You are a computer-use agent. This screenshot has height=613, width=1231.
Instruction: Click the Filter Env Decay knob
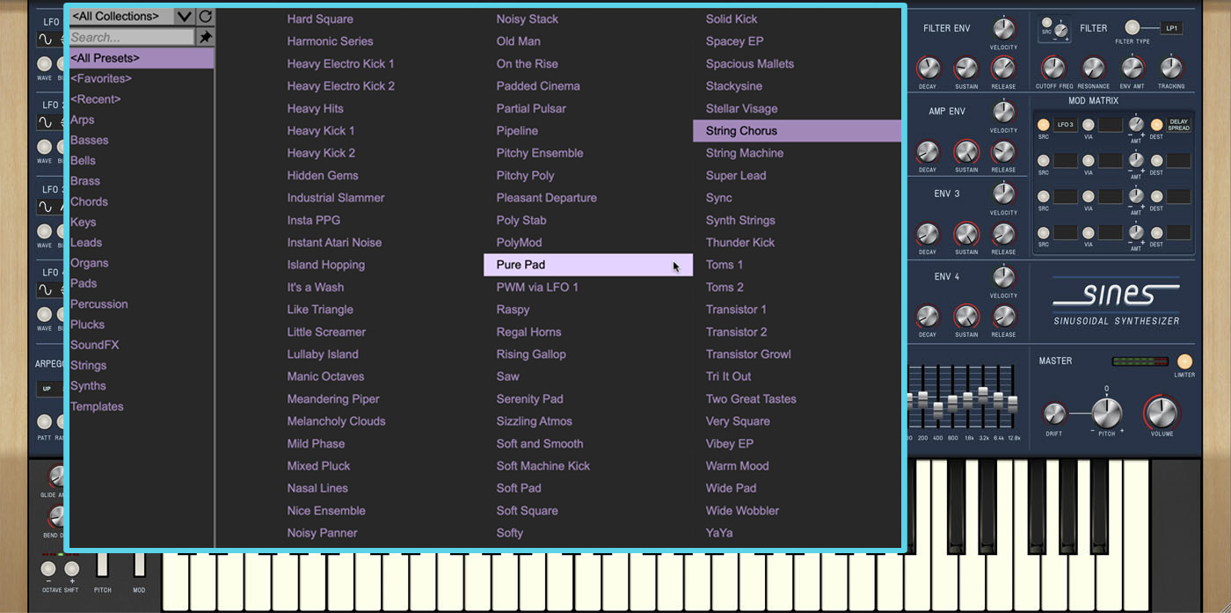(928, 68)
